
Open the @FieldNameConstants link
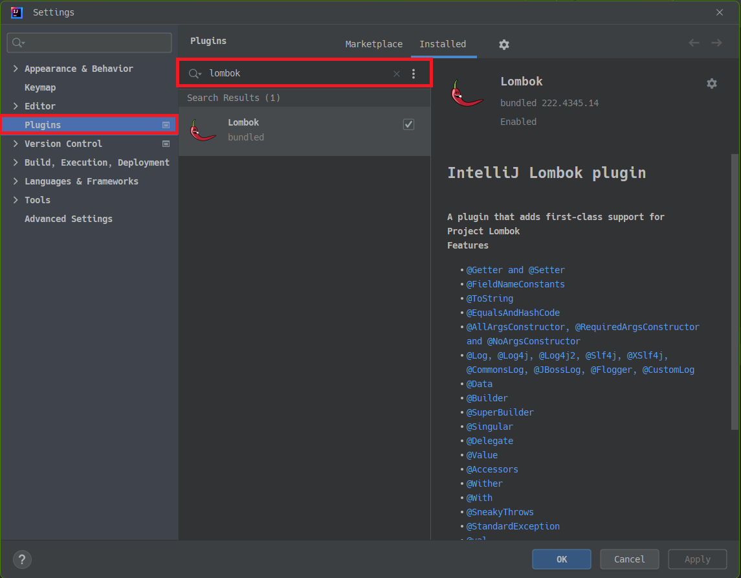coord(516,284)
